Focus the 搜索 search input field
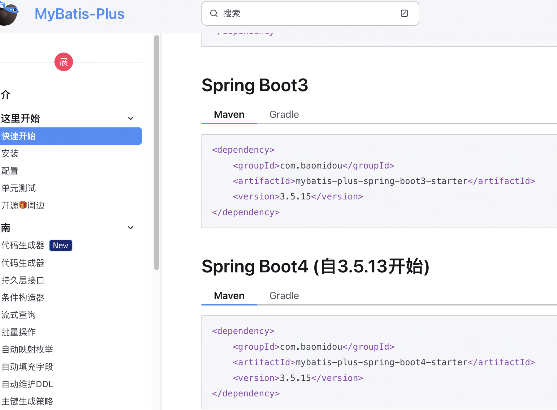The width and height of the screenshot is (557, 410). tap(310, 13)
